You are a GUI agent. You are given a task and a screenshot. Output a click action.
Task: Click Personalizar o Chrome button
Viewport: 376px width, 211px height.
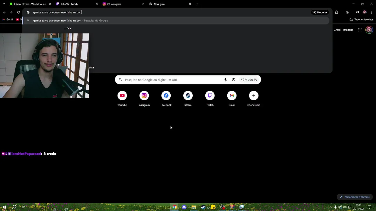click(355, 197)
